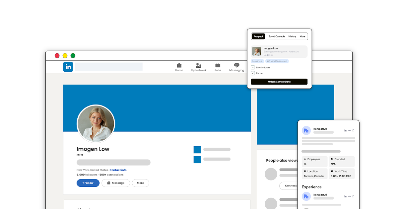398x209 pixels.
Task: Click bookmark icon in Experience KompassAI row
Action: [x=354, y=196]
